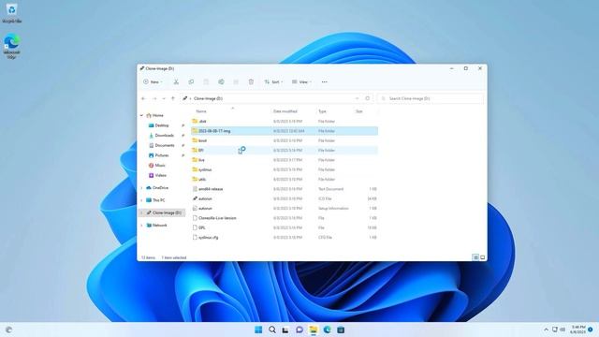Click Clone-Image (D:) in the address bar
Viewport: 599px width, 337px height.
(x=208, y=98)
